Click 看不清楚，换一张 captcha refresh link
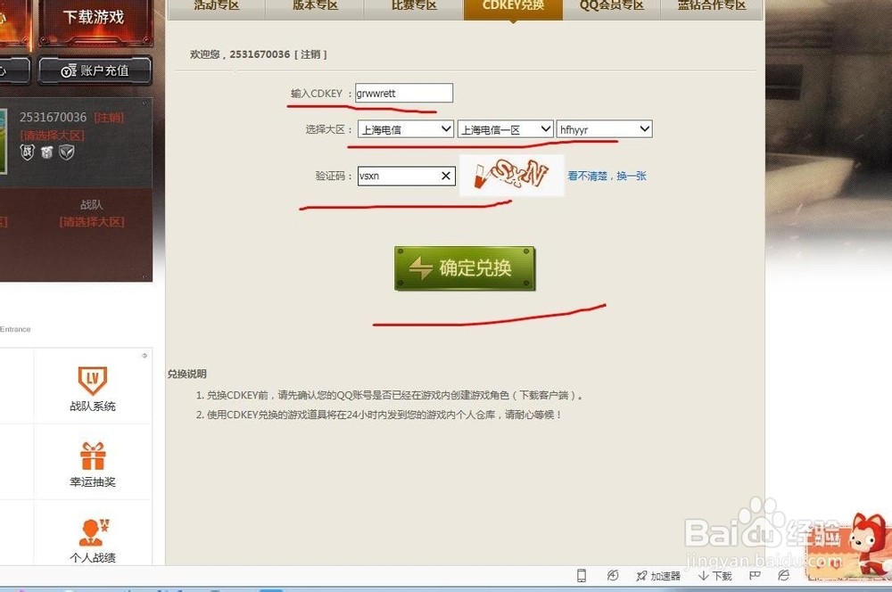Image resolution: width=892 pixels, height=592 pixels. click(x=607, y=176)
